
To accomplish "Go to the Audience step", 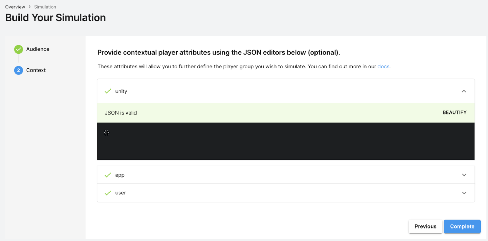I will coord(38,49).
